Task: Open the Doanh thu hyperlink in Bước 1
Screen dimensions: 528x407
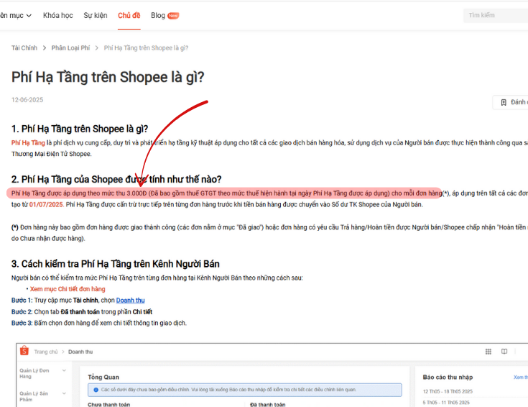Action: coord(130,300)
